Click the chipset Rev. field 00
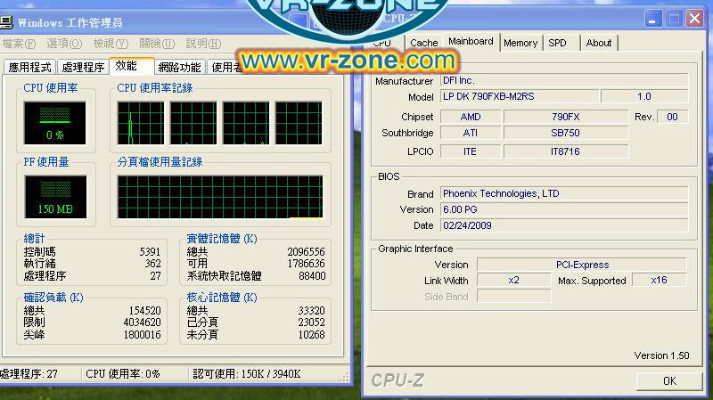This screenshot has width=713, height=400. pos(672,117)
